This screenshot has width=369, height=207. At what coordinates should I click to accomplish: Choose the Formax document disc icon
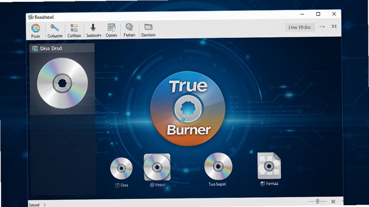pyautogui.click(x=269, y=166)
